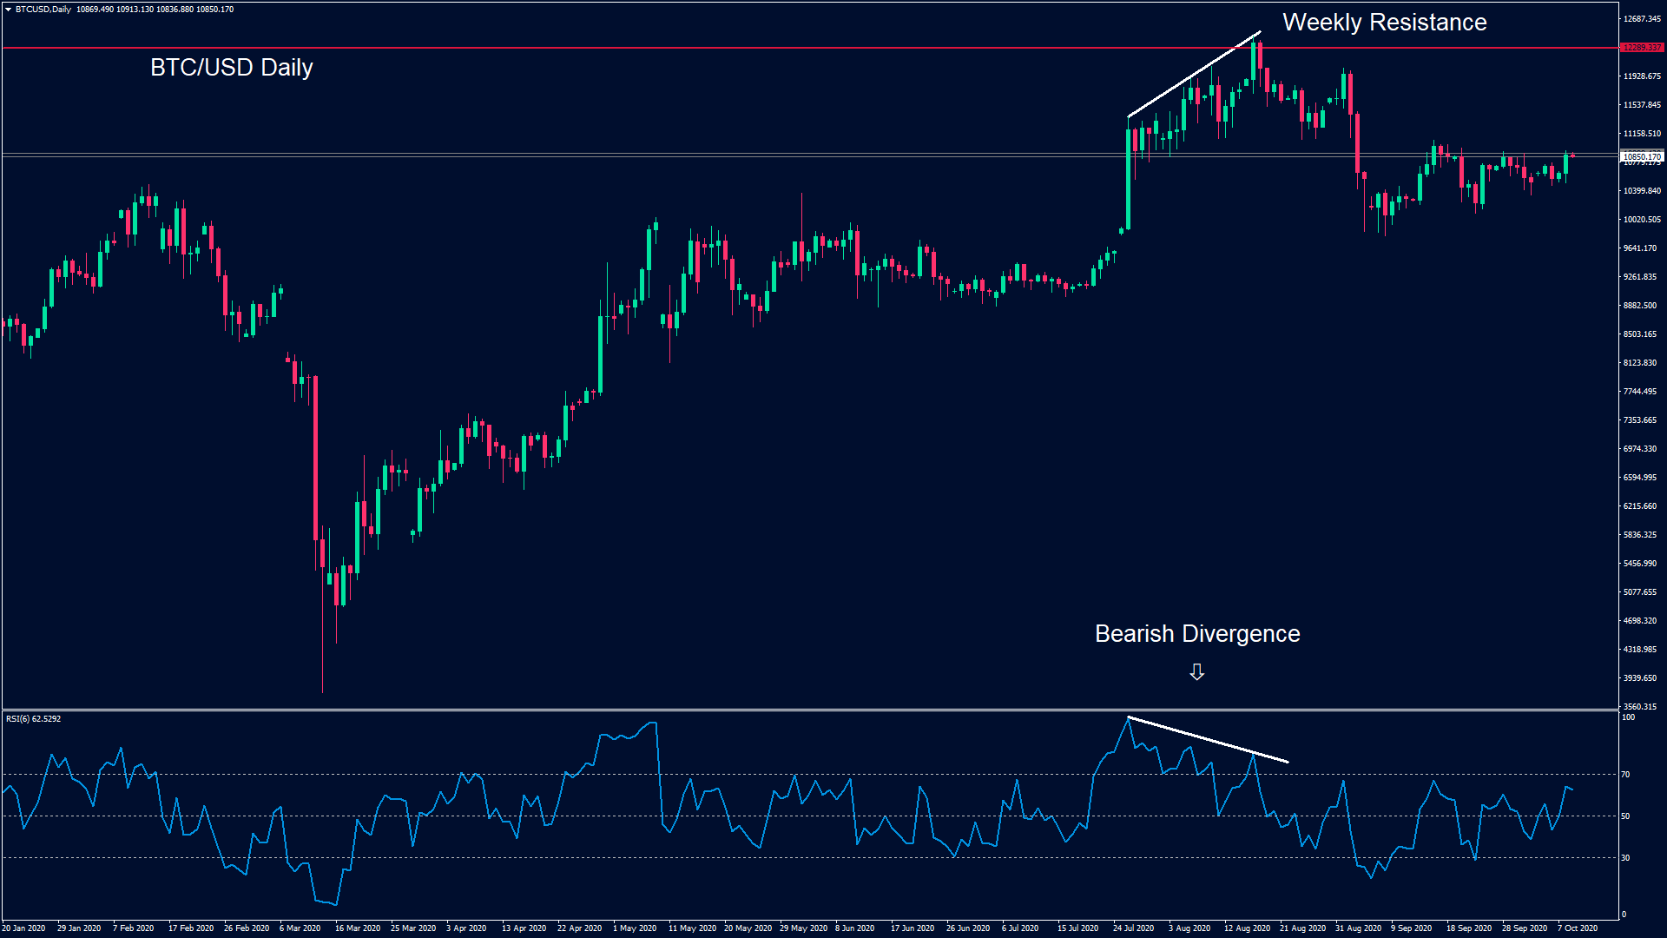1667x938 pixels.
Task: Select the 'Weekly Resistance' text label
Action: point(1384,23)
